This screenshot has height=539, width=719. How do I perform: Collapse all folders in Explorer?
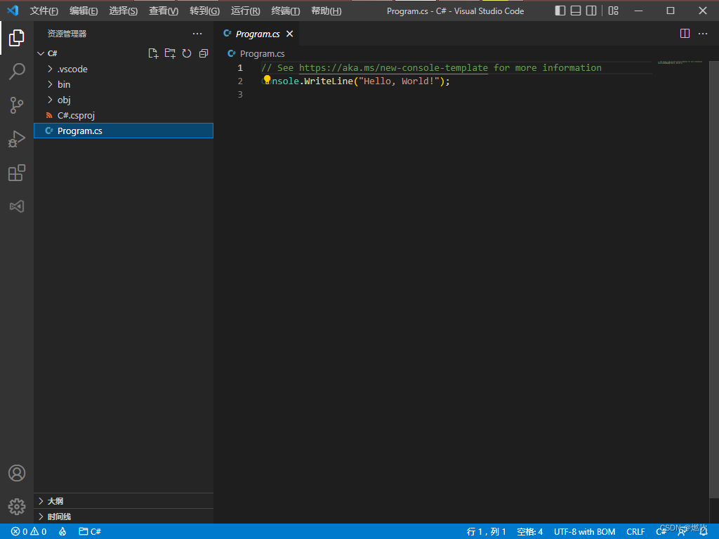coord(204,53)
